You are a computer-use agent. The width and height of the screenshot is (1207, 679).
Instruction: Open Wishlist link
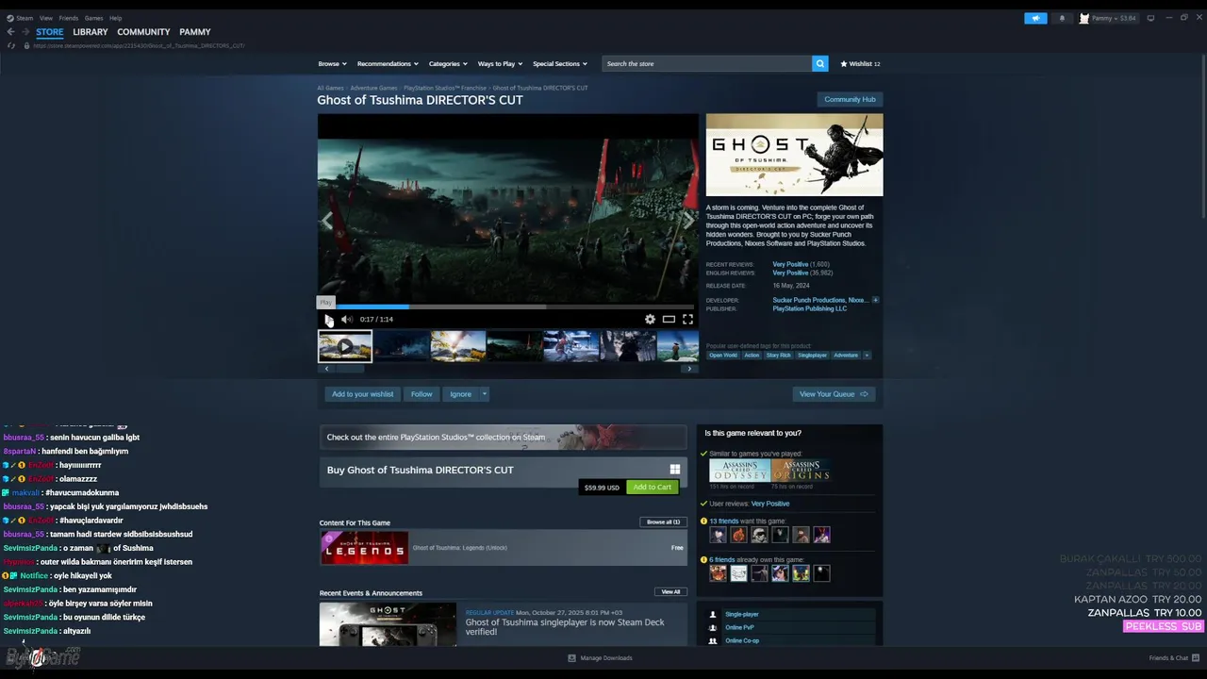tap(860, 64)
